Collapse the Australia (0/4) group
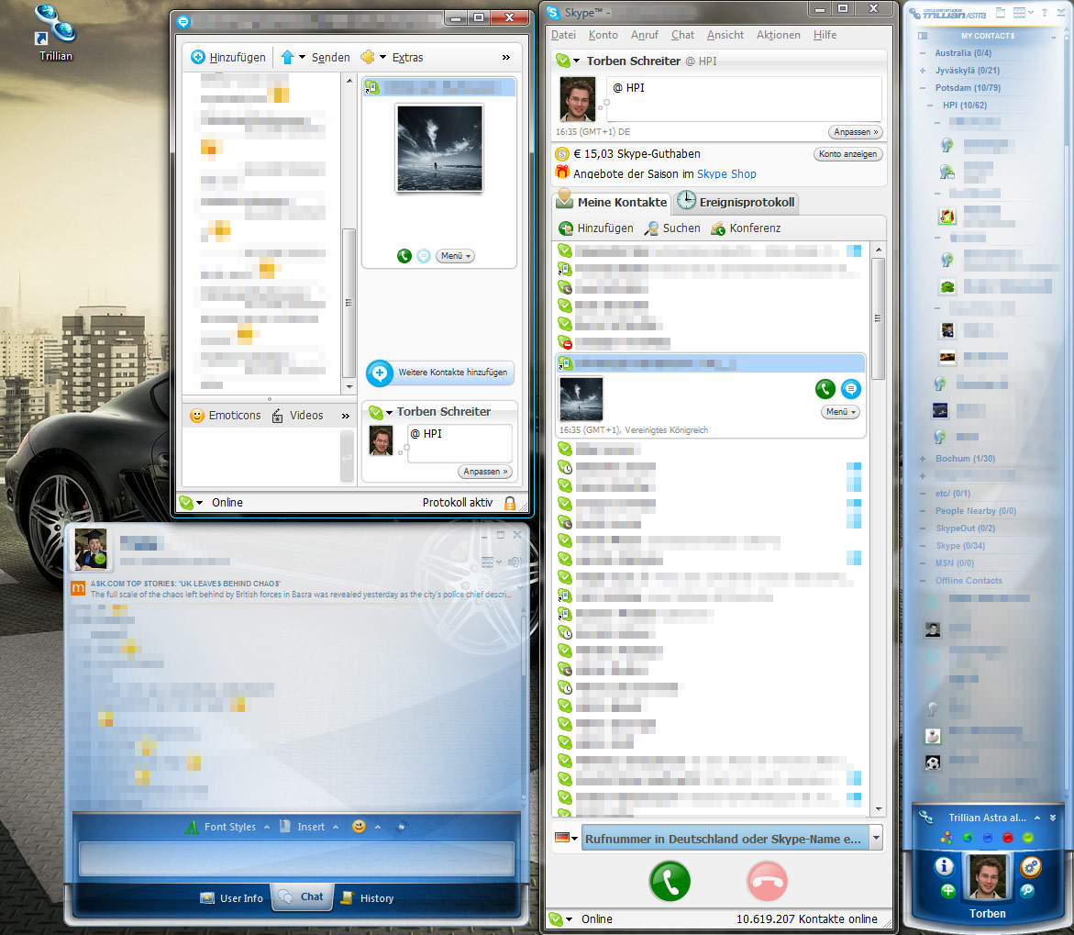Viewport: 1074px width, 935px height. [923, 53]
